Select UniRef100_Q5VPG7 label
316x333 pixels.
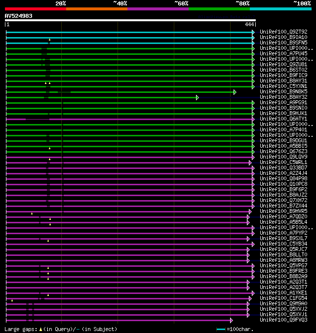tap(283, 266)
